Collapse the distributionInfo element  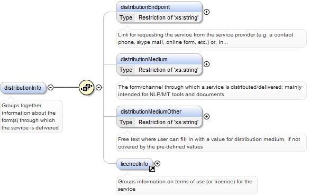point(50,88)
